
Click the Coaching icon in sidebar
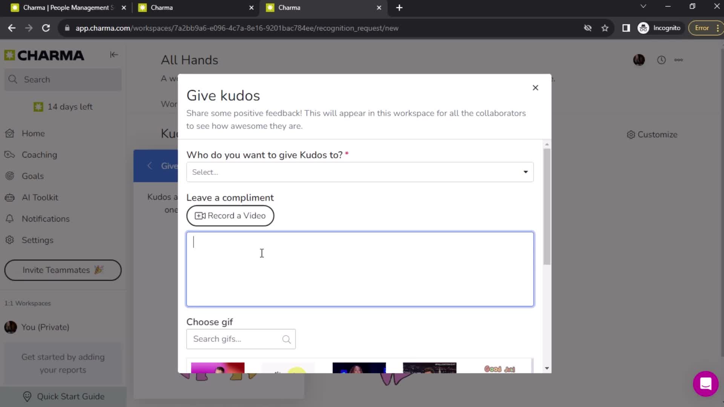(x=10, y=155)
